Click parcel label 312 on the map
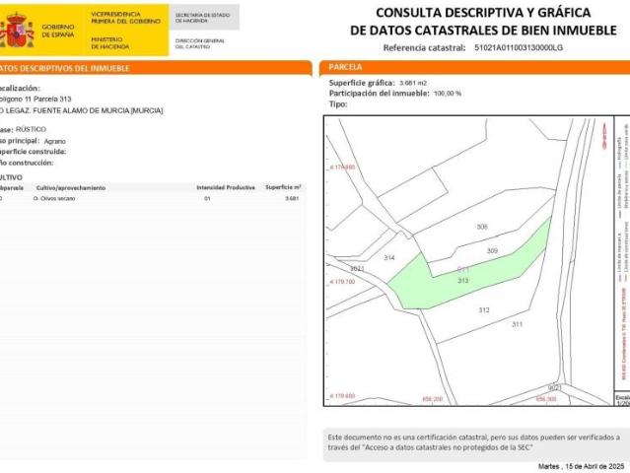The height and width of the screenshot is (473, 630). point(484,310)
